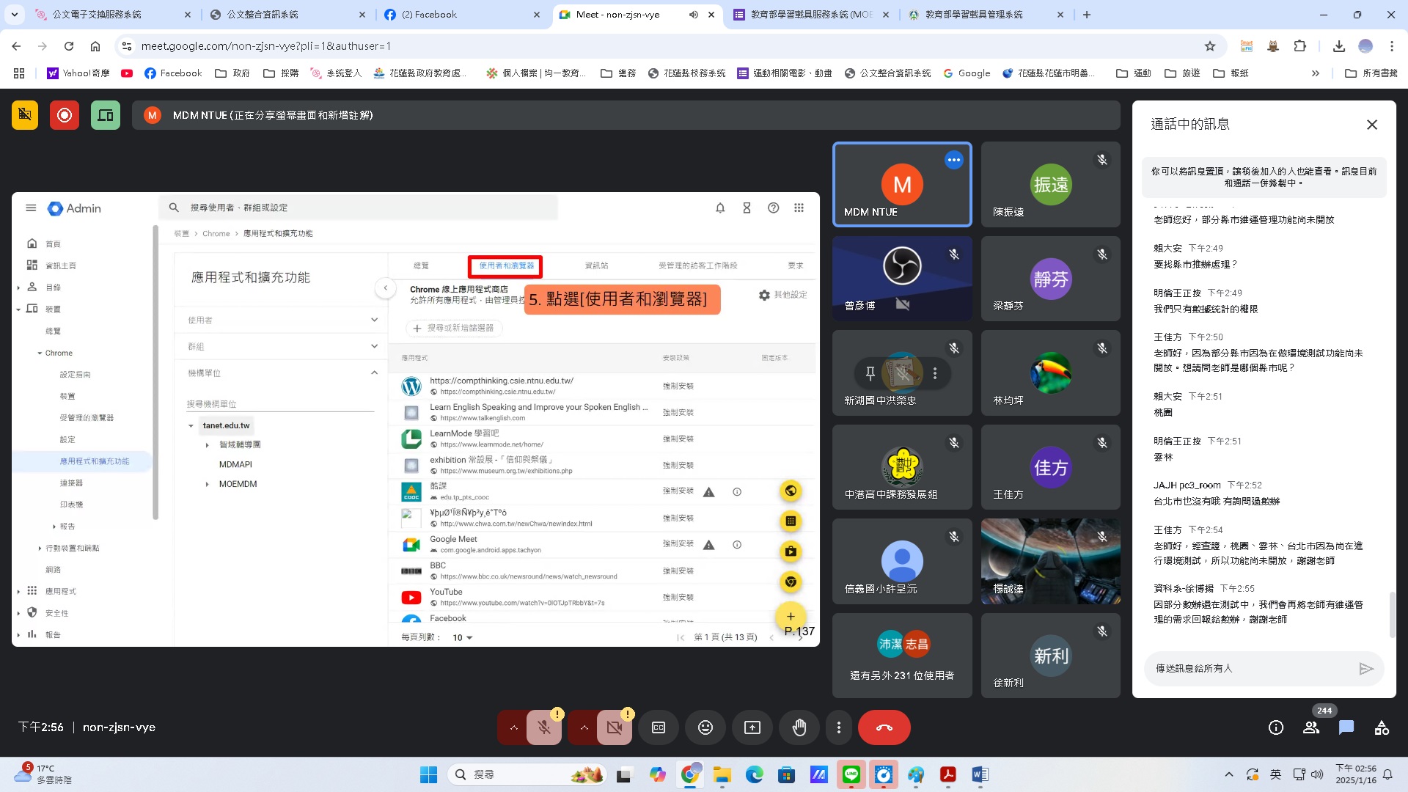The height and width of the screenshot is (792, 1408).
Task: Open more options three-dot menu
Action: click(839, 727)
